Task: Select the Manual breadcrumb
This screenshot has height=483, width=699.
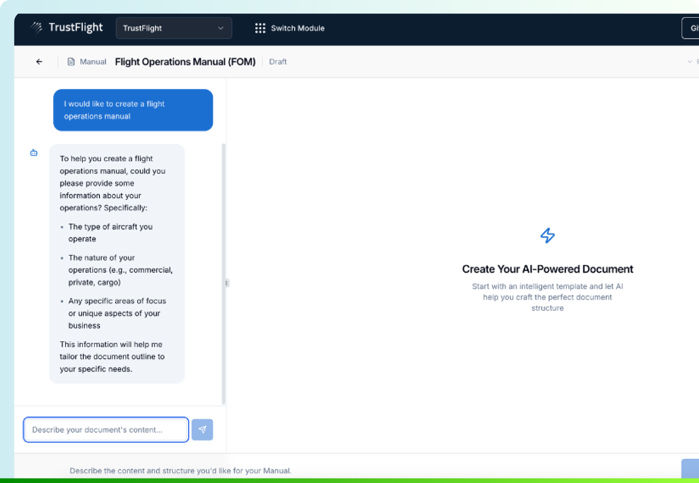Action: 93,62
